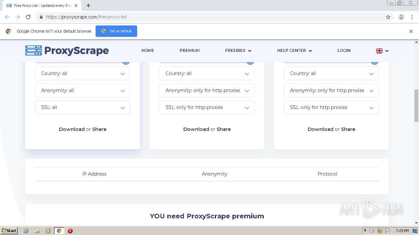Open the PREMIUM menu item

click(x=190, y=51)
